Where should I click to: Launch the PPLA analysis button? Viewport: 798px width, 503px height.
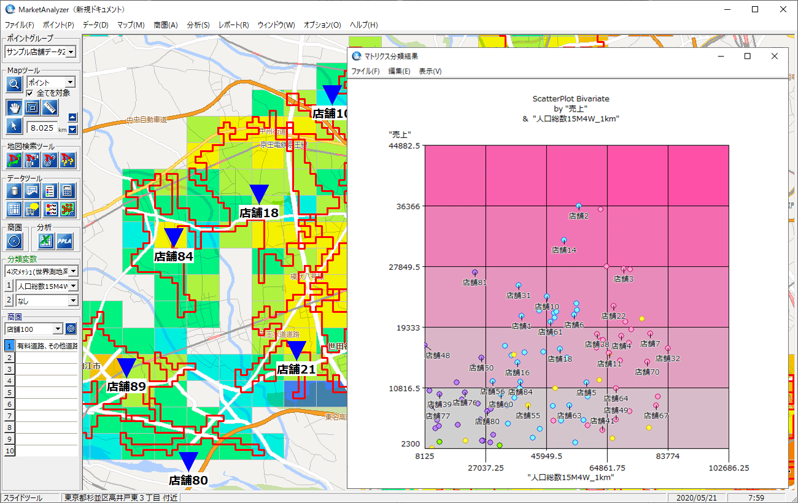[64, 241]
